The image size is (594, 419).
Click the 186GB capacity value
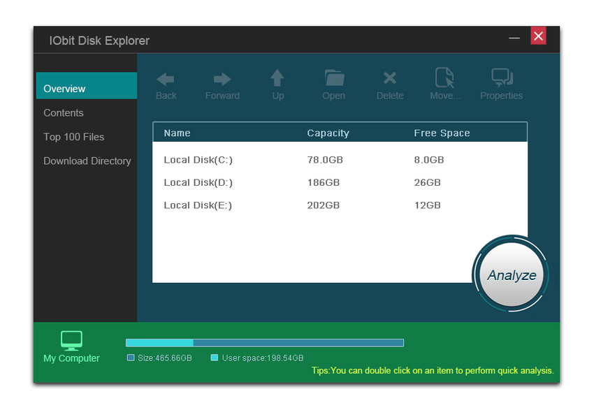(x=323, y=182)
